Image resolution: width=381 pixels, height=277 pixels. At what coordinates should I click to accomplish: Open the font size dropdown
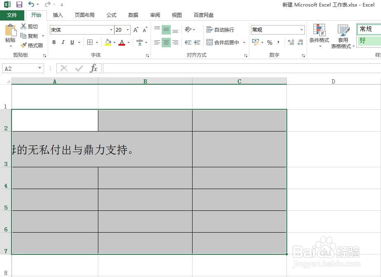point(128,30)
